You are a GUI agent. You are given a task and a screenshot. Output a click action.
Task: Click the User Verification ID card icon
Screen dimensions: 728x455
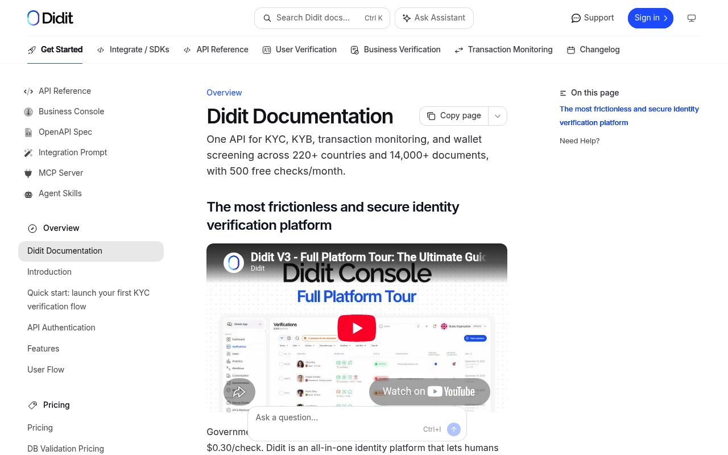click(267, 50)
